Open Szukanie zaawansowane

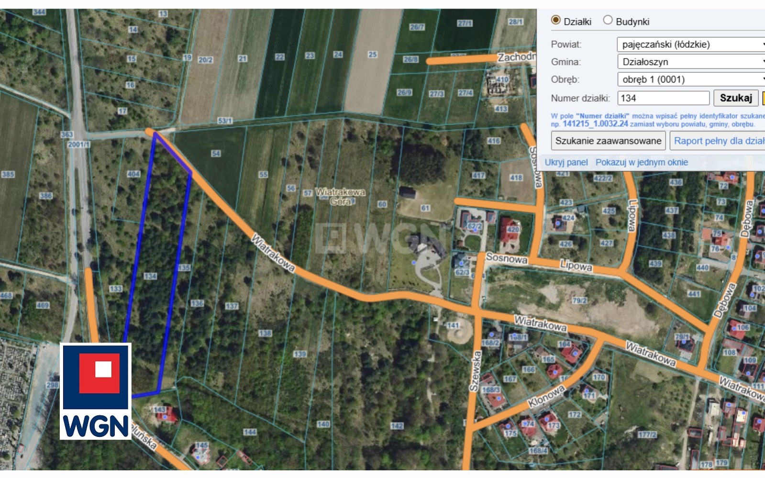(608, 141)
